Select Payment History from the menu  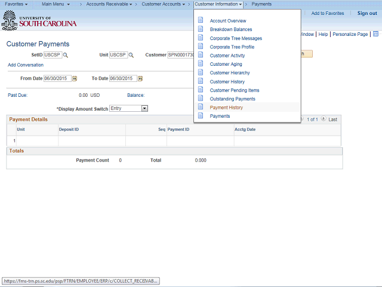pyautogui.click(x=226, y=108)
